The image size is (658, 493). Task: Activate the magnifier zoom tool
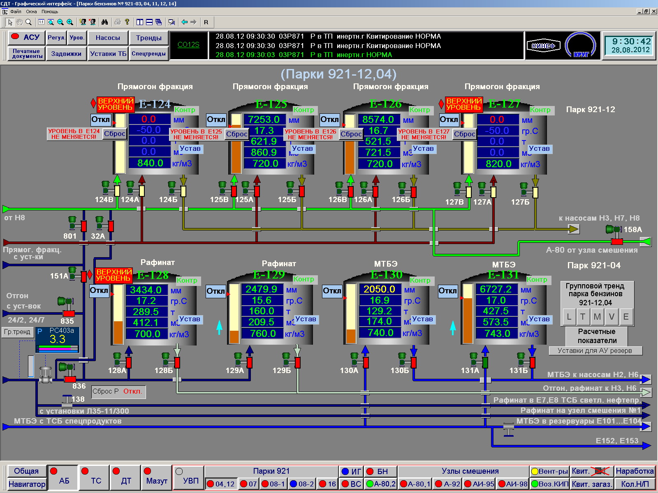click(28, 22)
